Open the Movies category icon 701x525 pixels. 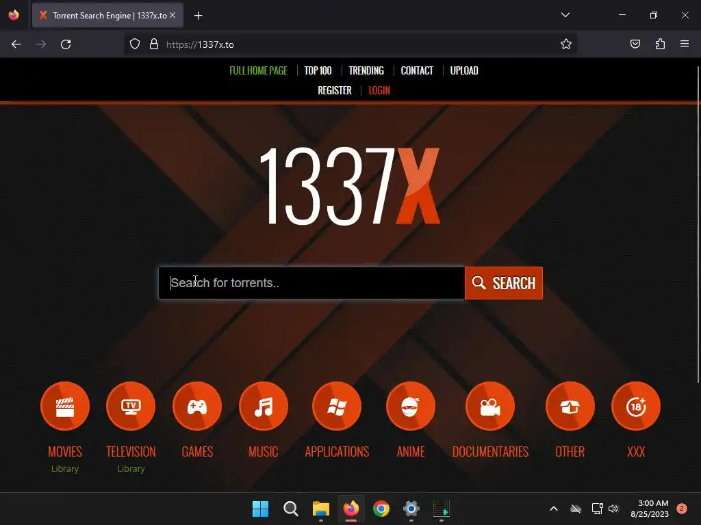(65, 406)
